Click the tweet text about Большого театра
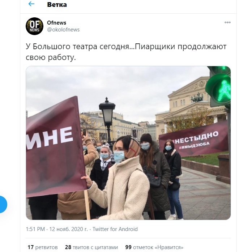The width and height of the screenshot is (239, 252). pos(126,52)
